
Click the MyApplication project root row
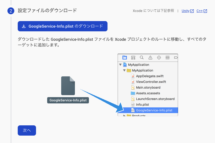[x=148, y=65]
